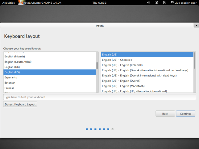Click the Detect Keyboard Layout button

point(20,105)
